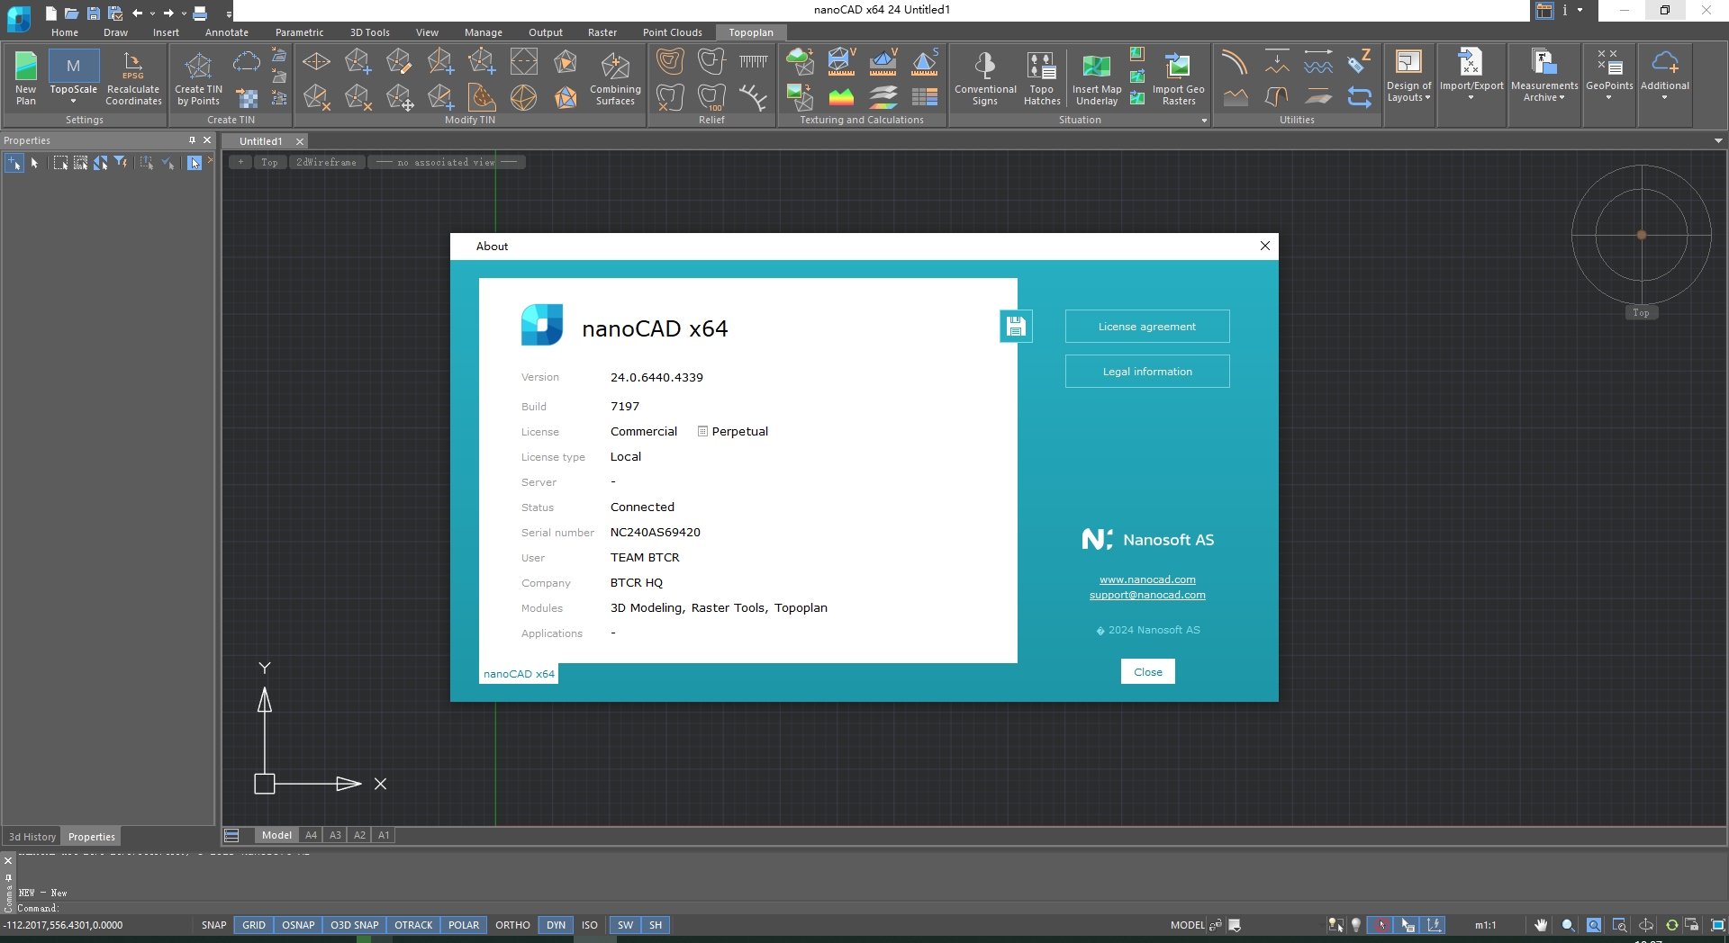Switch to A4 layout tab
Image resolution: width=1729 pixels, height=943 pixels.
point(311,835)
